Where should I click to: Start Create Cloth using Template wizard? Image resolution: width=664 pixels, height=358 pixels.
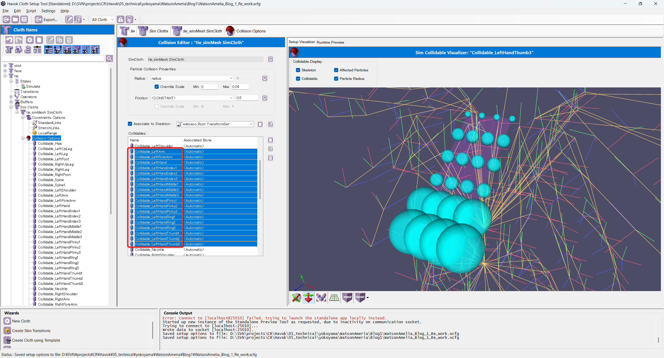tap(32, 340)
